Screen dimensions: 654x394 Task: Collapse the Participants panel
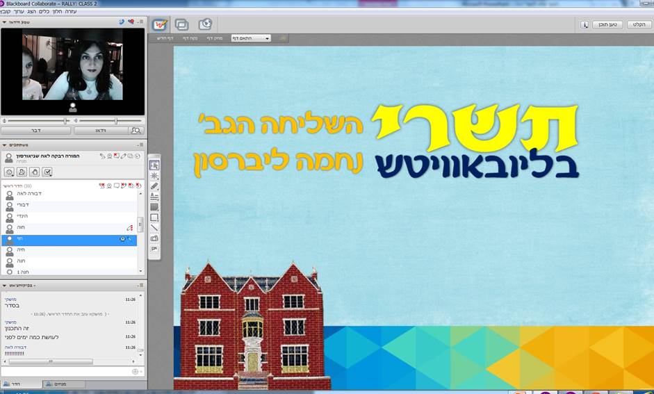pos(5,145)
